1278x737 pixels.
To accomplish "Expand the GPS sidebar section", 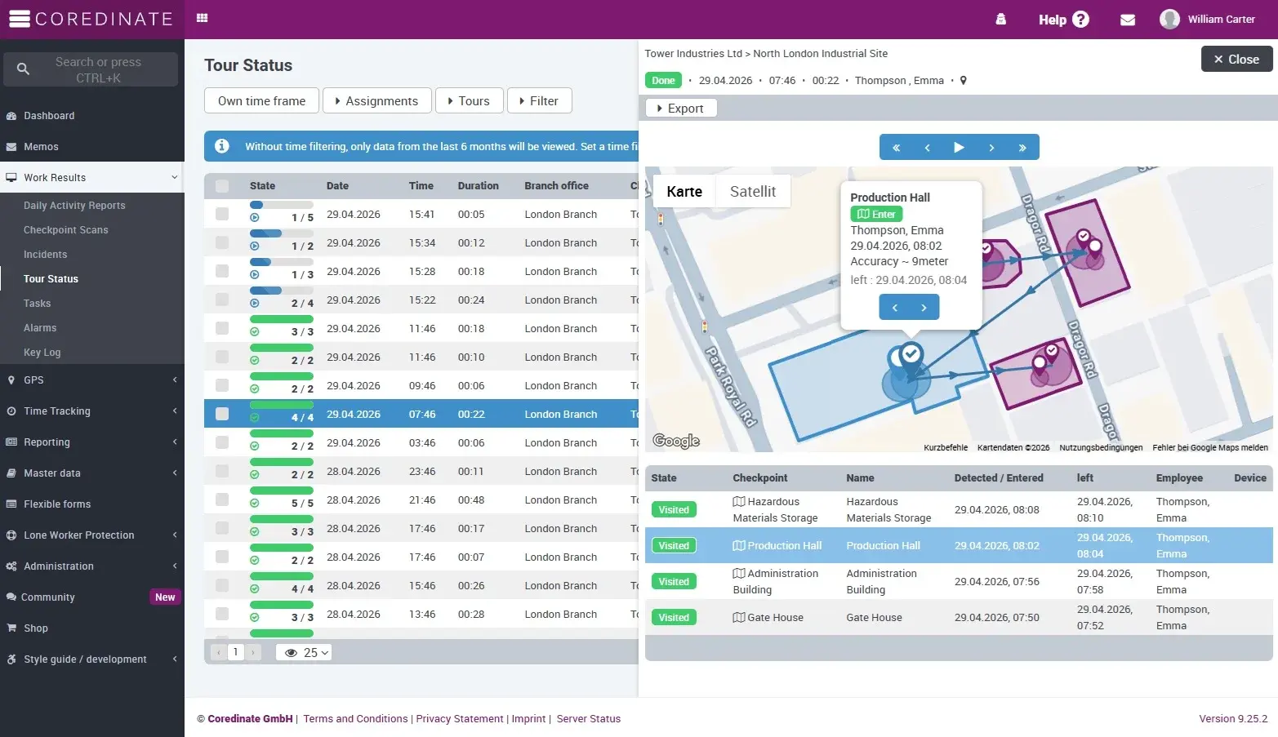I will pos(174,380).
